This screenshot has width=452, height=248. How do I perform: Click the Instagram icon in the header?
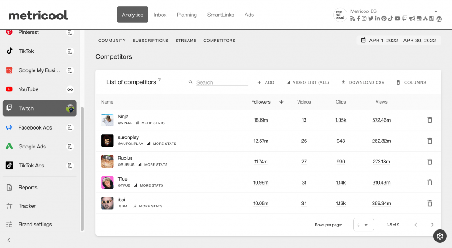pyautogui.click(x=364, y=19)
